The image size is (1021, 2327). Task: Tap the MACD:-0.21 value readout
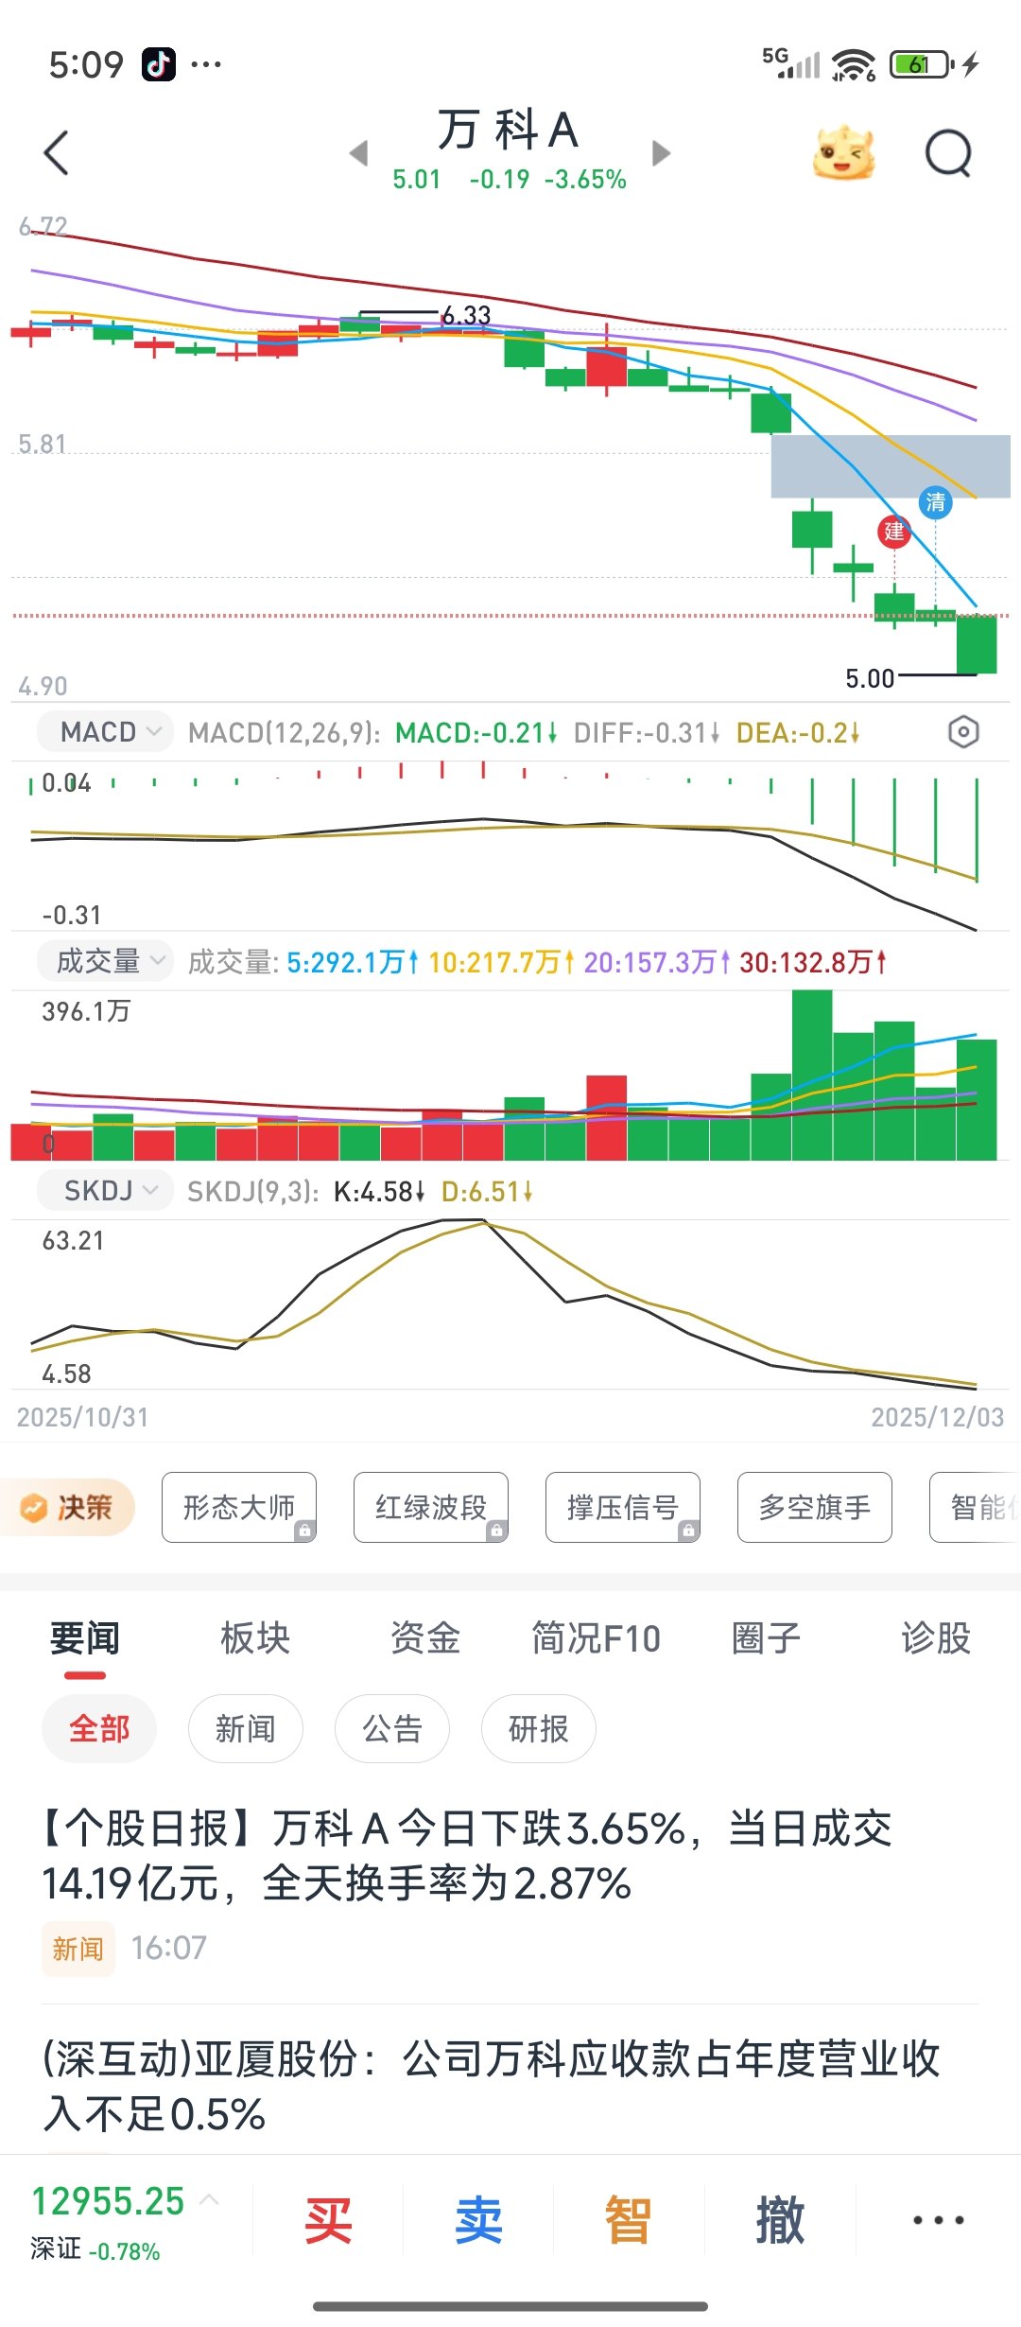[476, 732]
